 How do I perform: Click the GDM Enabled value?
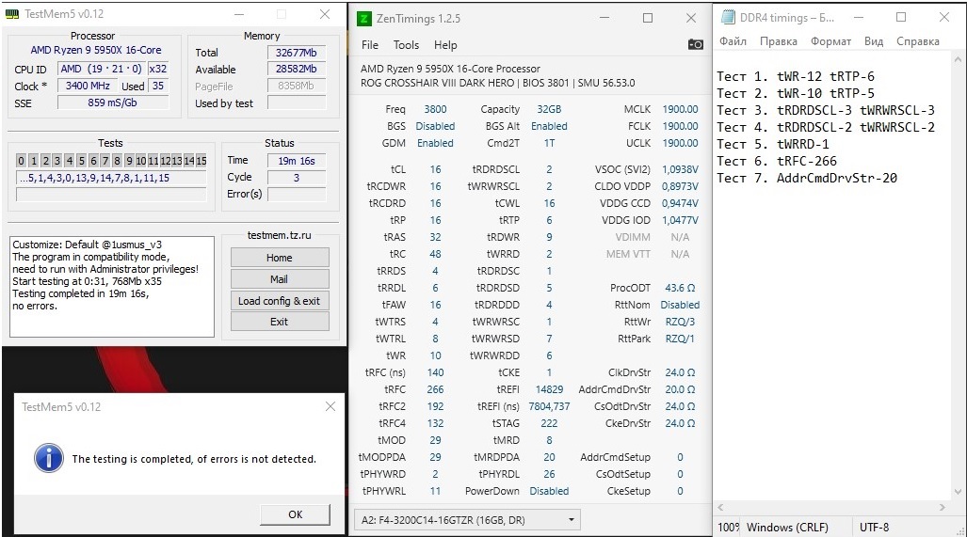[x=435, y=143]
